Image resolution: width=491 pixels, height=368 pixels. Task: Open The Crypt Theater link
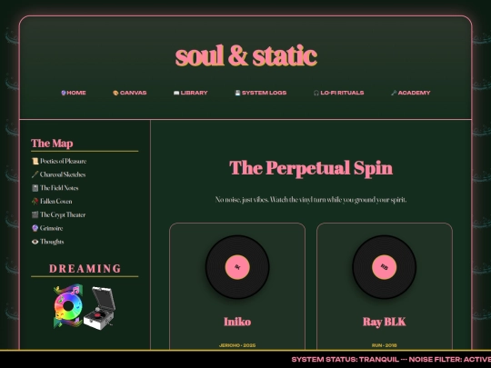58,215
